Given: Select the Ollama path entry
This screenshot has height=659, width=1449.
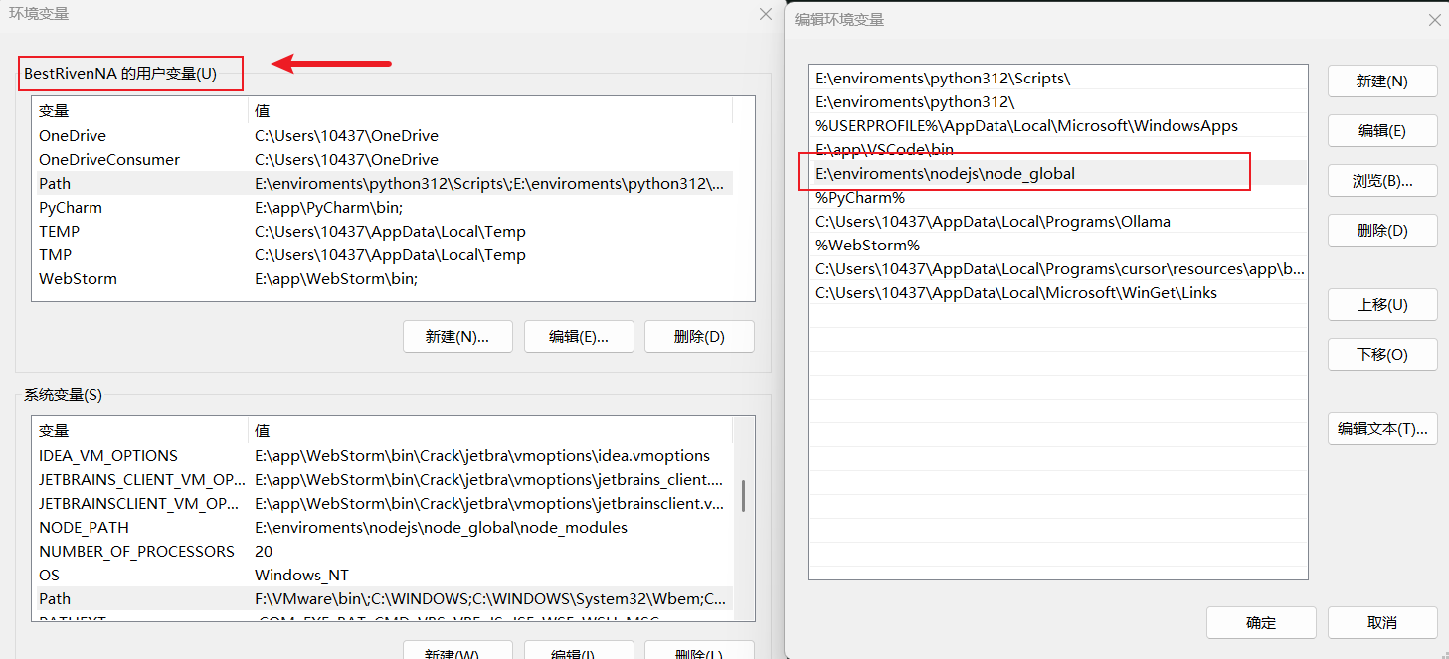Looking at the screenshot, I should coord(993,222).
